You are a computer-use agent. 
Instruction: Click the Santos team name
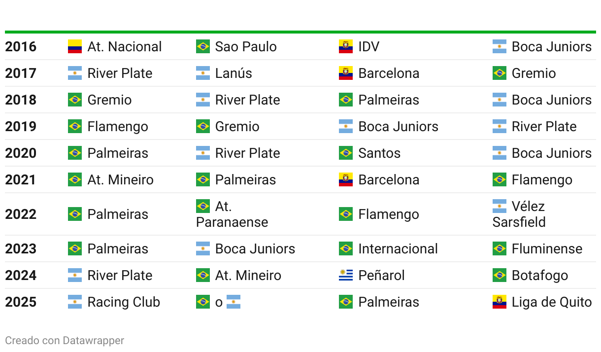point(379,153)
